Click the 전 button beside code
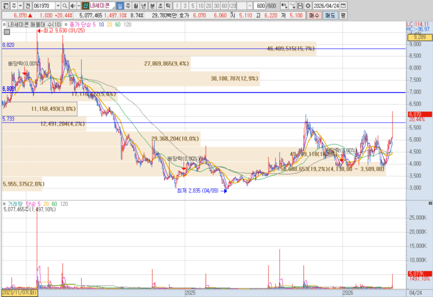The image size is (433, 297). [x=28, y=6]
